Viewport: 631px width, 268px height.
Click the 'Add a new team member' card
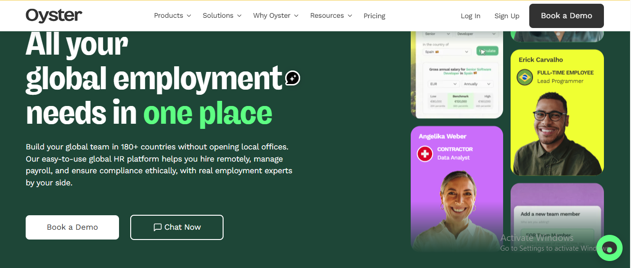click(557, 217)
